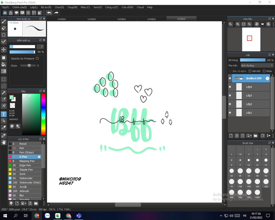Select the Airbrush brush
This screenshot has height=220, width=275.
(24, 191)
